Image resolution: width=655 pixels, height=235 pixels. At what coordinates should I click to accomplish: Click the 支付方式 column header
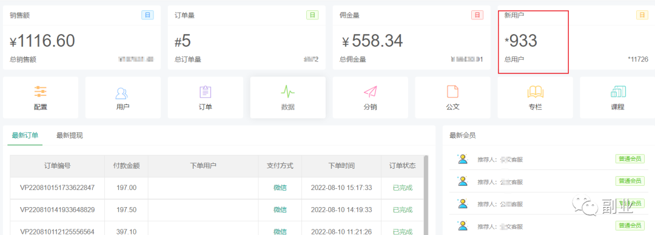tap(280, 166)
